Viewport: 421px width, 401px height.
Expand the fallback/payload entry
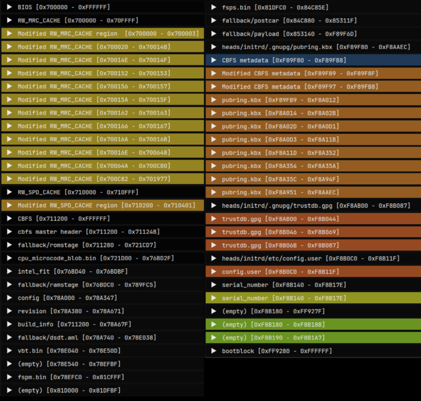[212, 33]
